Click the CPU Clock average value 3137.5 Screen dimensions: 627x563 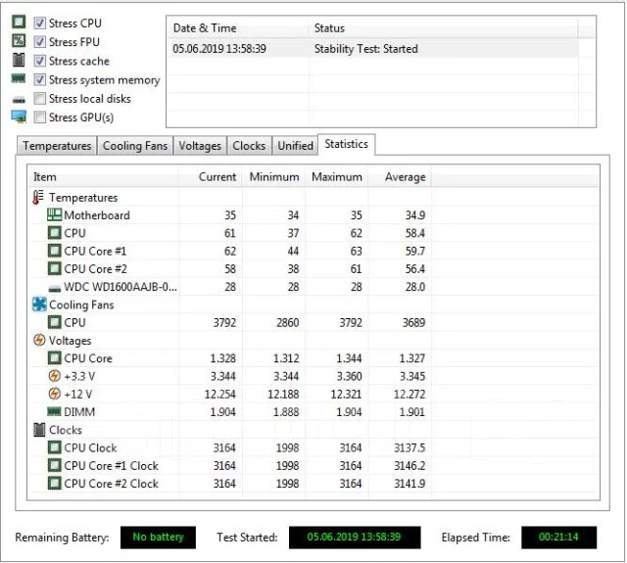click(410, 447)
